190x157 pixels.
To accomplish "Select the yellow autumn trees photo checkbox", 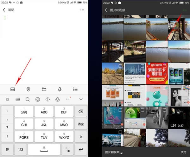I will (120, 66).
